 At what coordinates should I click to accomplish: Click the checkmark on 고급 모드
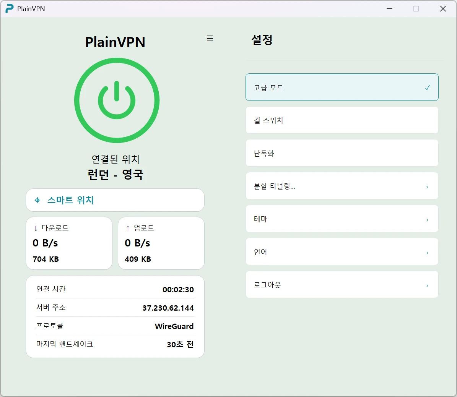point(427,88)
